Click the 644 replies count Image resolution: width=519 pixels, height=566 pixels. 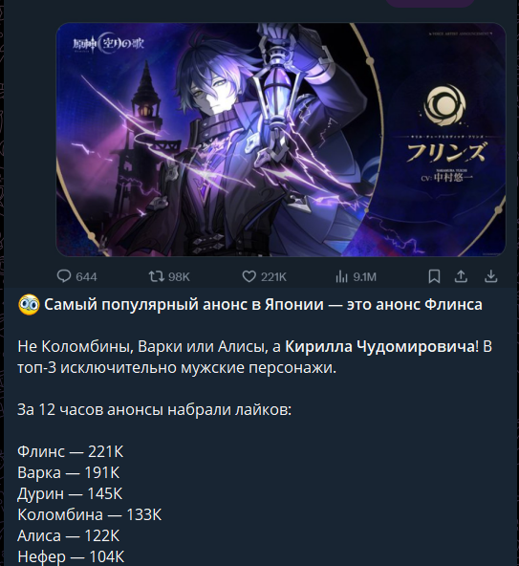(86, 277)
